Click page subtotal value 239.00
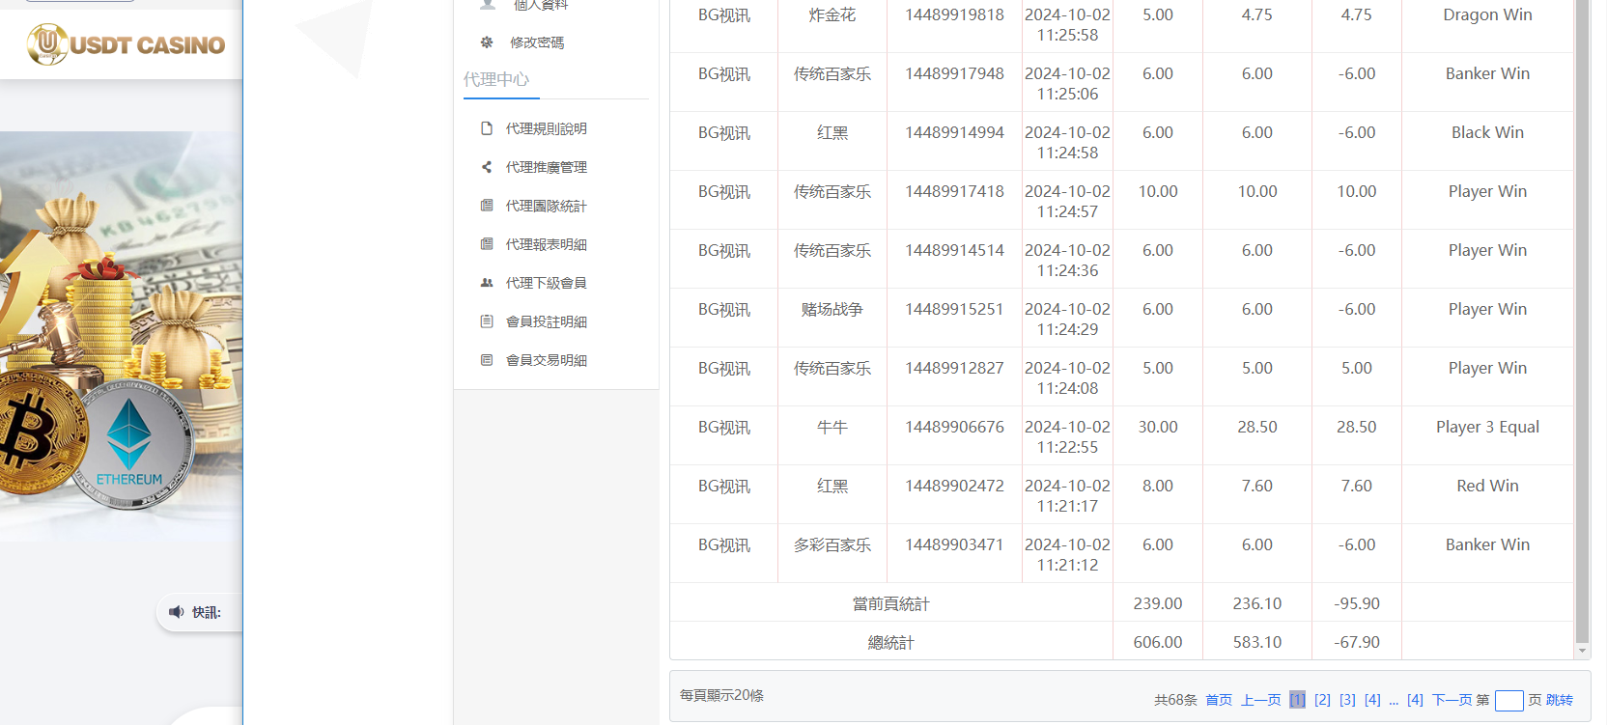 [1158, 603]
